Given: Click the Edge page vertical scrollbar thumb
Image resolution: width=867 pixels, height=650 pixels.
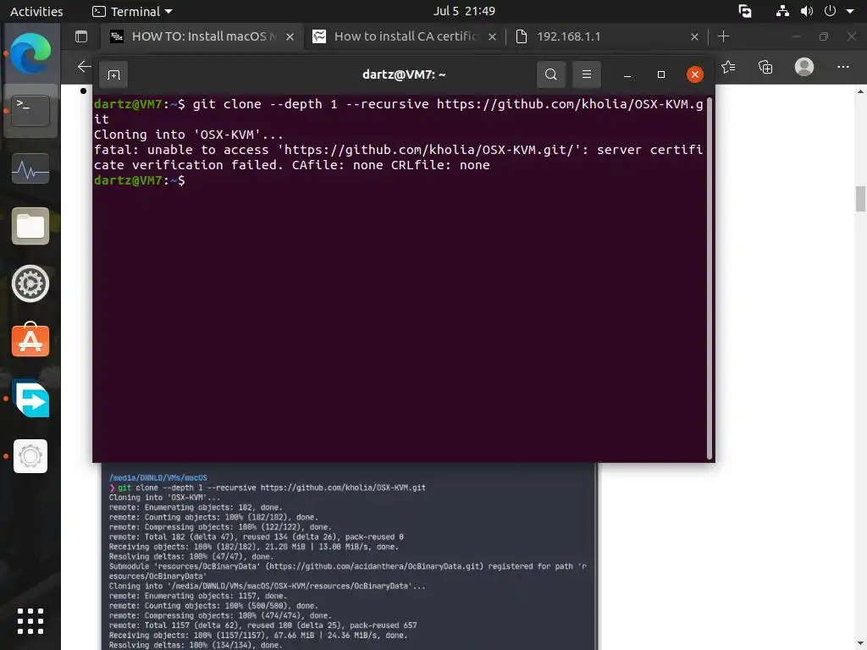Looking at the screenshot, I should tap(860, 199).
